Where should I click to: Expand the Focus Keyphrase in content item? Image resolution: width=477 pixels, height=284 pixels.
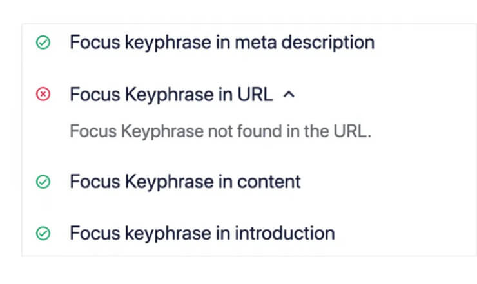185,182
